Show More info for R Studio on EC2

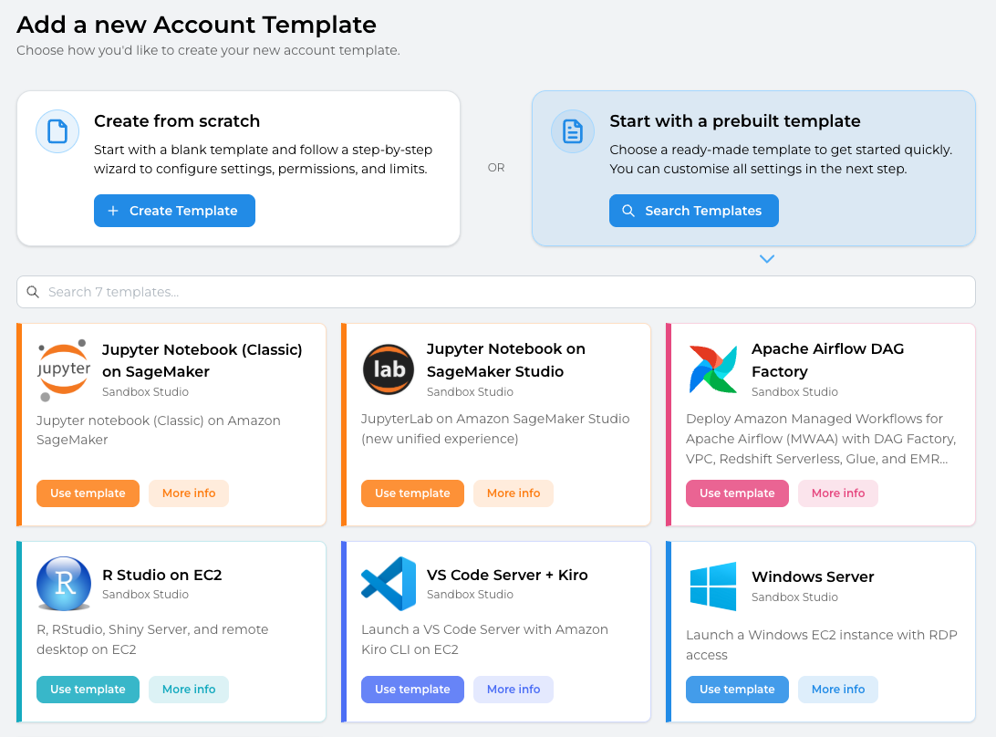click(x=189, y=690)
